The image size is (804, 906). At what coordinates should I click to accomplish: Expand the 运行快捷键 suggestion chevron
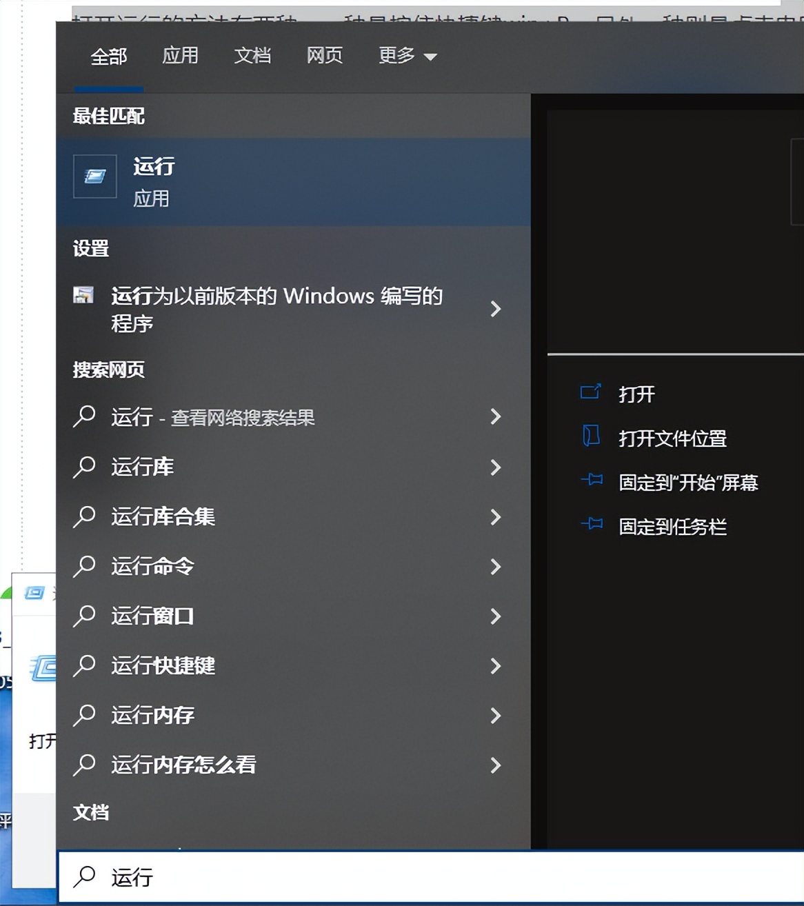pos(495,666)
